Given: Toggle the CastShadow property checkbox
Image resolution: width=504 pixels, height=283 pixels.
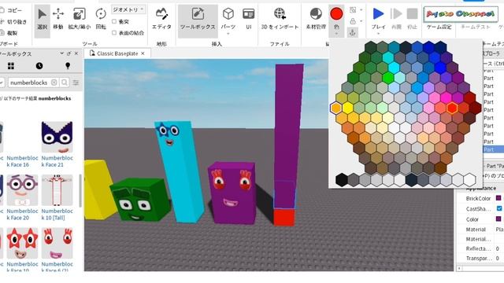Looking at the screenshot, I should (x=499, y=208).
